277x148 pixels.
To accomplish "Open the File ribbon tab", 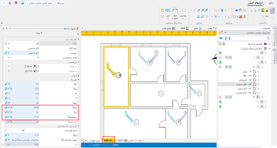I will [x=271, y=3].
